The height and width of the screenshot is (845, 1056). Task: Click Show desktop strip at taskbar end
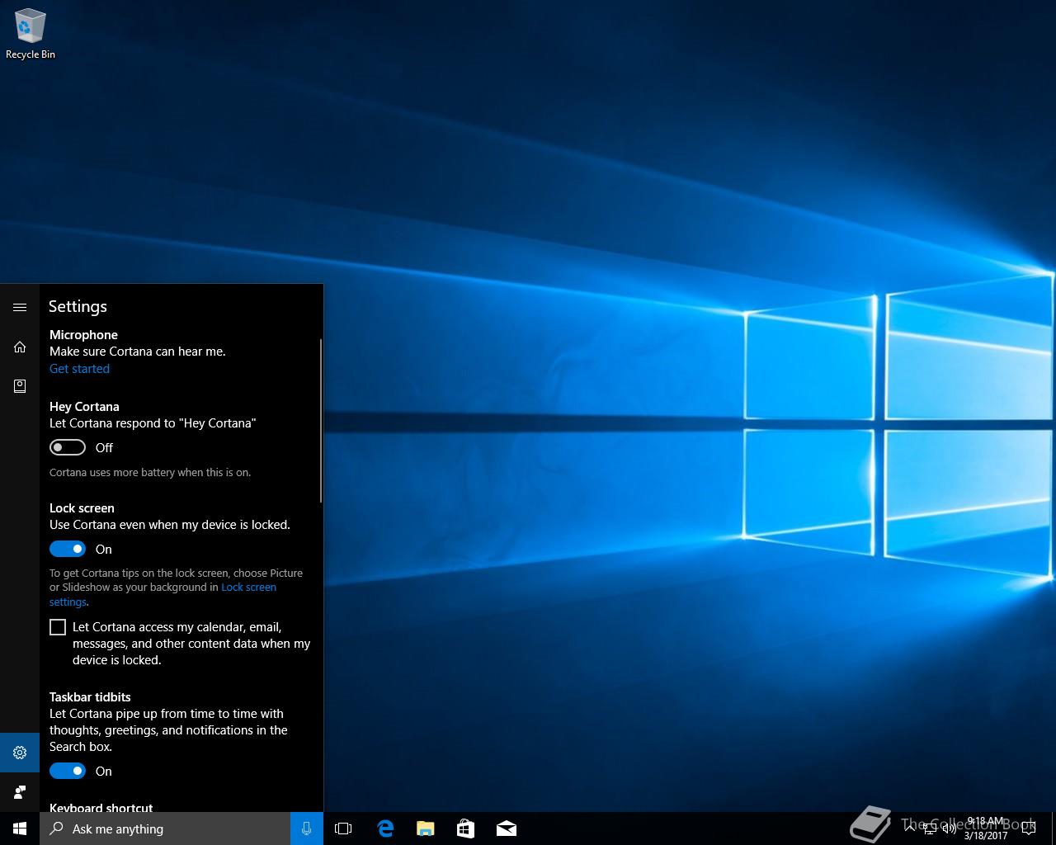pos(1053,828)
